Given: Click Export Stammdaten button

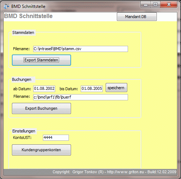Looking at the screenshot, I should tap(41, 60).
